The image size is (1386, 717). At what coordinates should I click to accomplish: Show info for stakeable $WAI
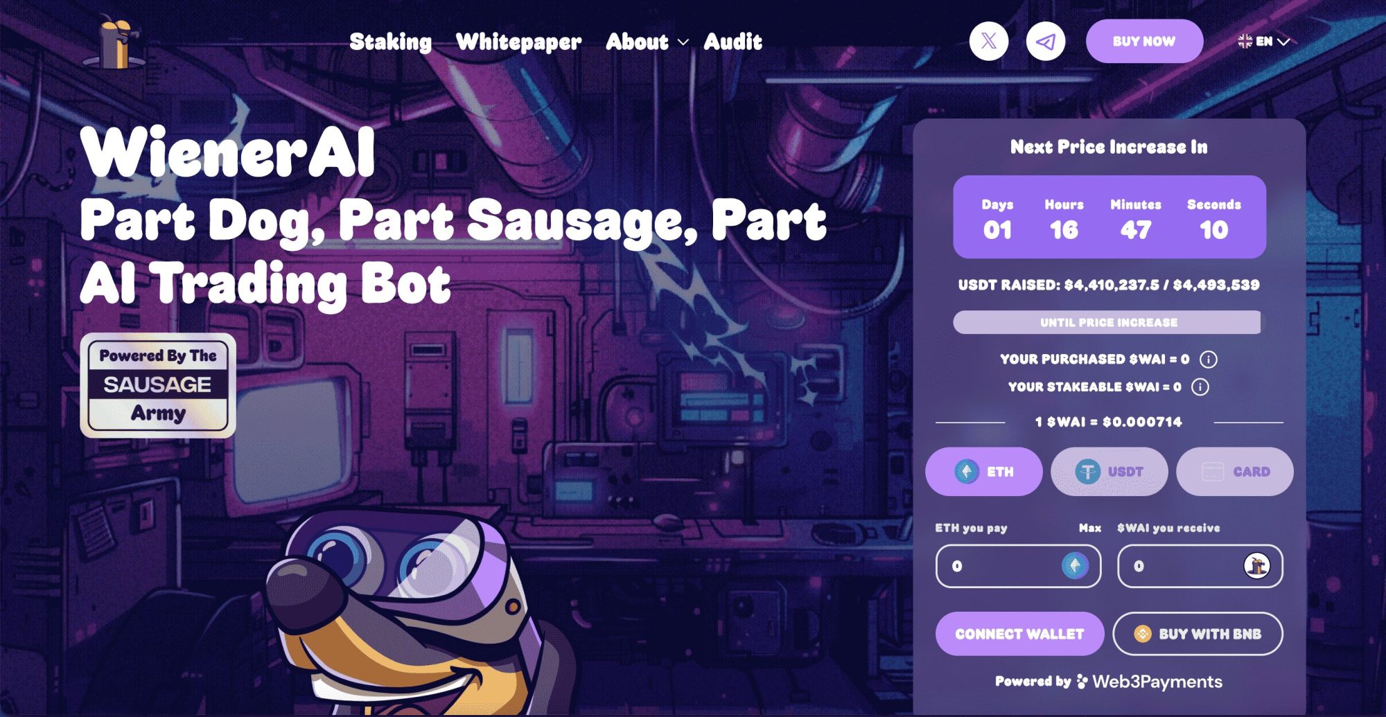tap(1200, 387)
